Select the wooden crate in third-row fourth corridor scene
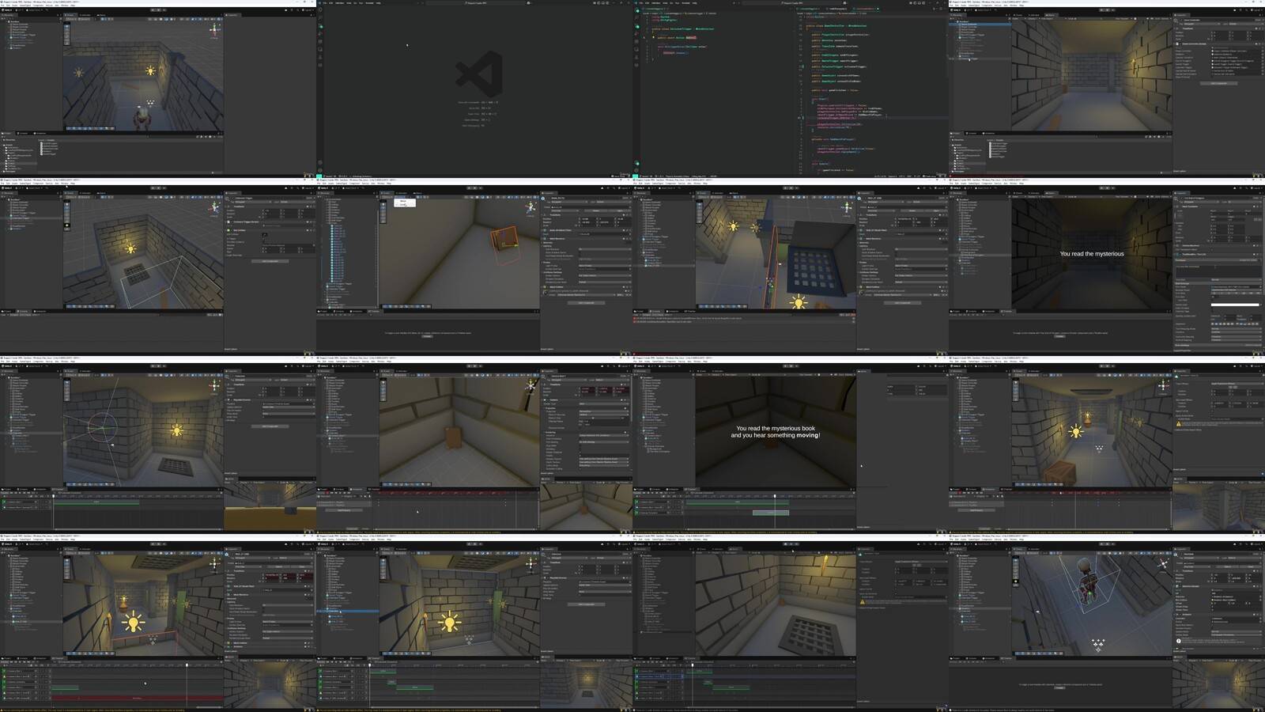The height and width of the screenshot is (712, 1265). [1059, 472]
